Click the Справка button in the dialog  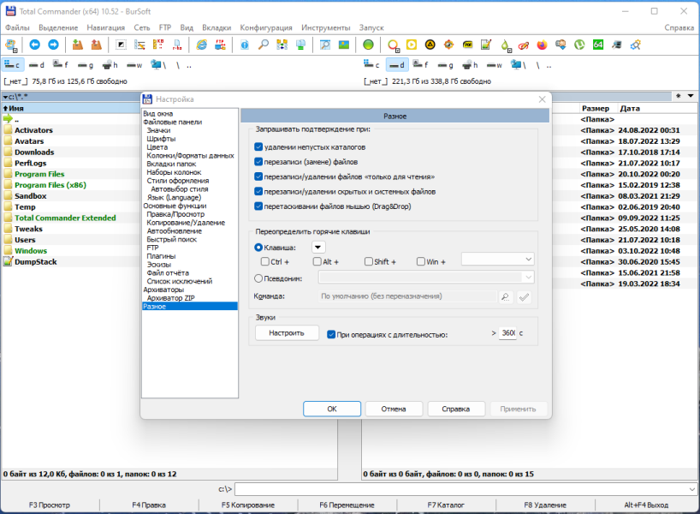click(456, 409)
